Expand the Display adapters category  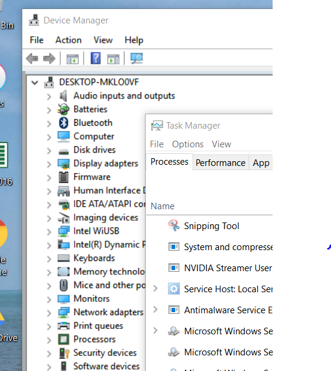click(49, 164)
